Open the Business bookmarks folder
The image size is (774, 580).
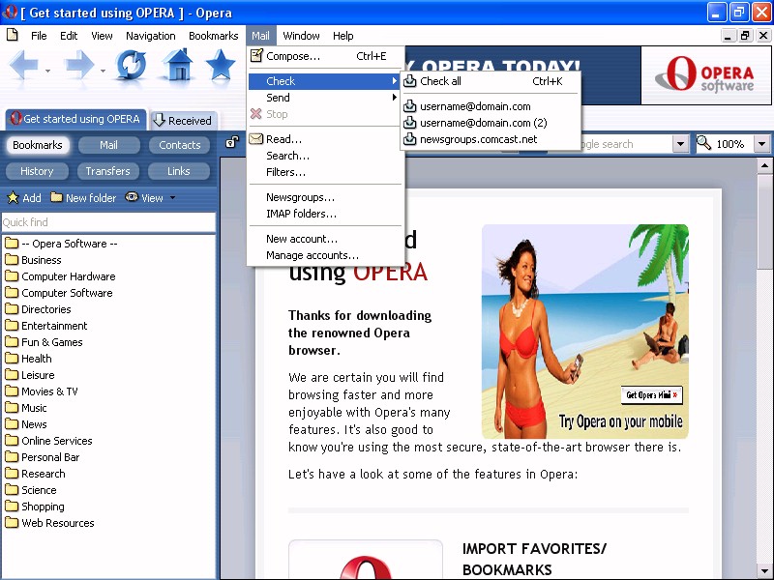pyautogui.click(x=33, y=260)
